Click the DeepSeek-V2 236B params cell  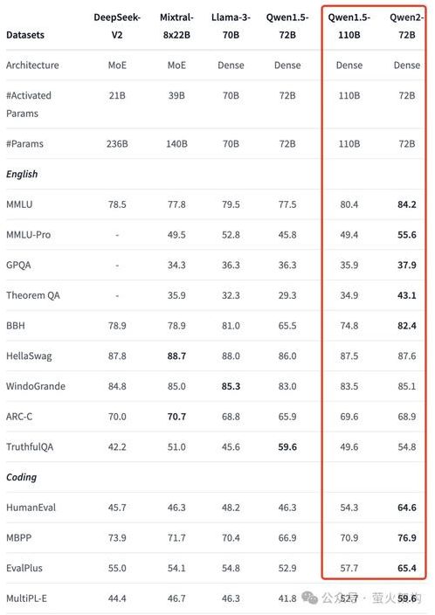(117, 144)
